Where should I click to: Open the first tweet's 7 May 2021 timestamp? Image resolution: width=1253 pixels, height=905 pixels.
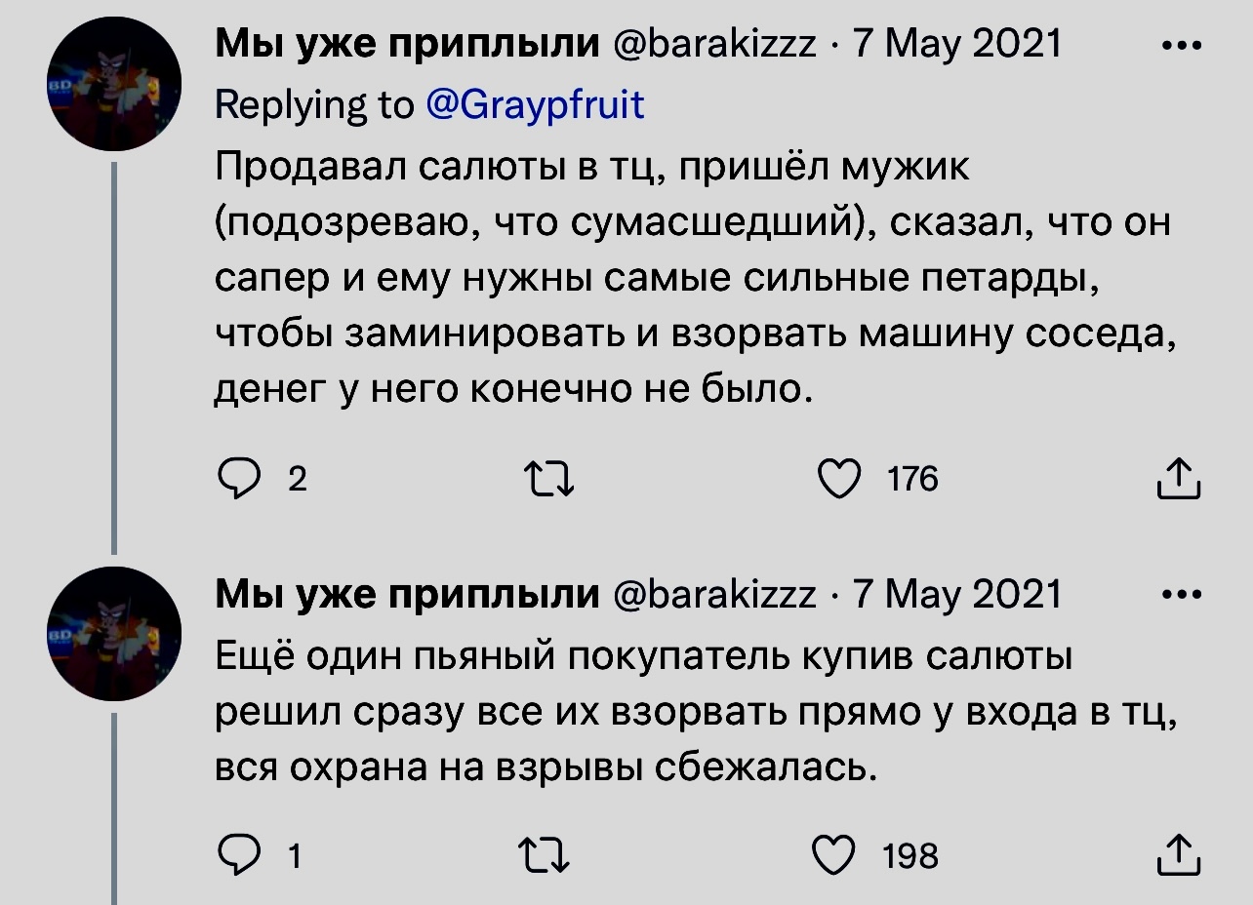(x=957, y=45)
